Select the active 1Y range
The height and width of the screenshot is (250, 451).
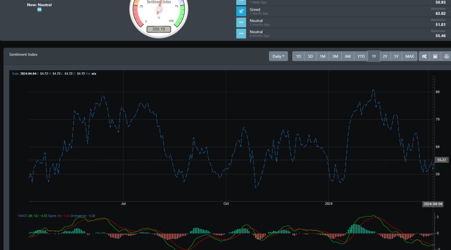coord(374,56)
